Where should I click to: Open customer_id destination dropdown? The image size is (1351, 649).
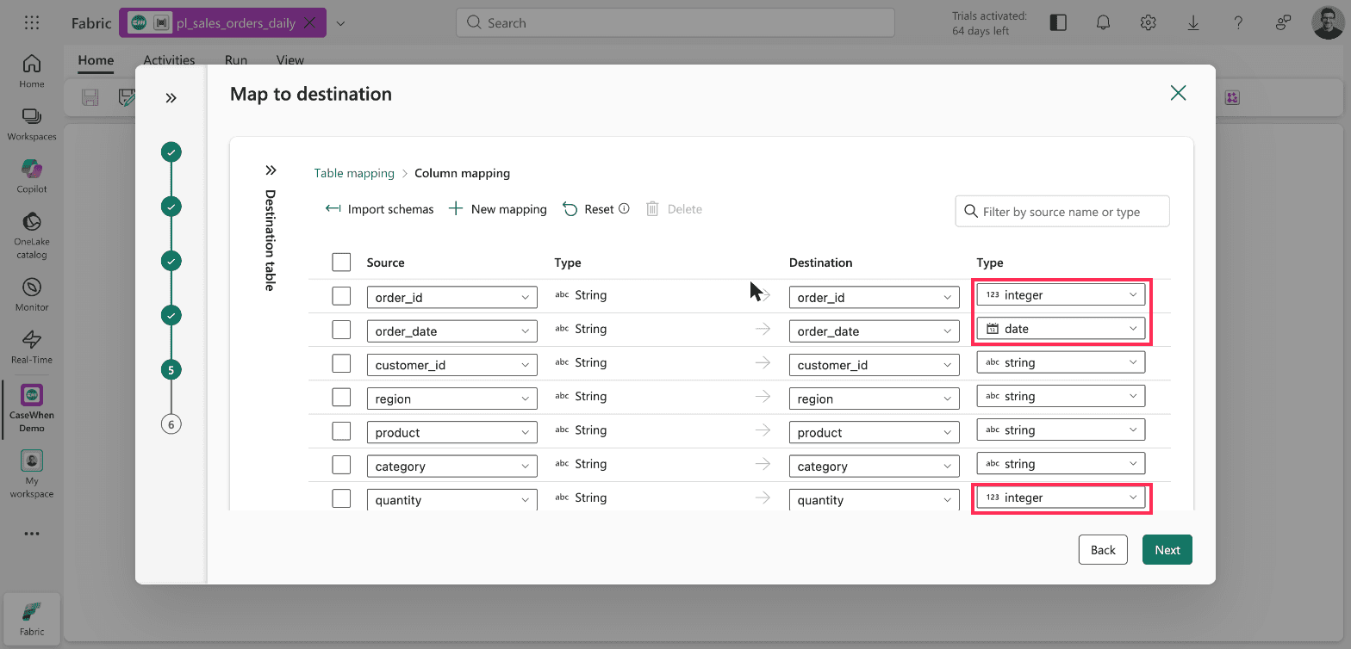[874, 365]
